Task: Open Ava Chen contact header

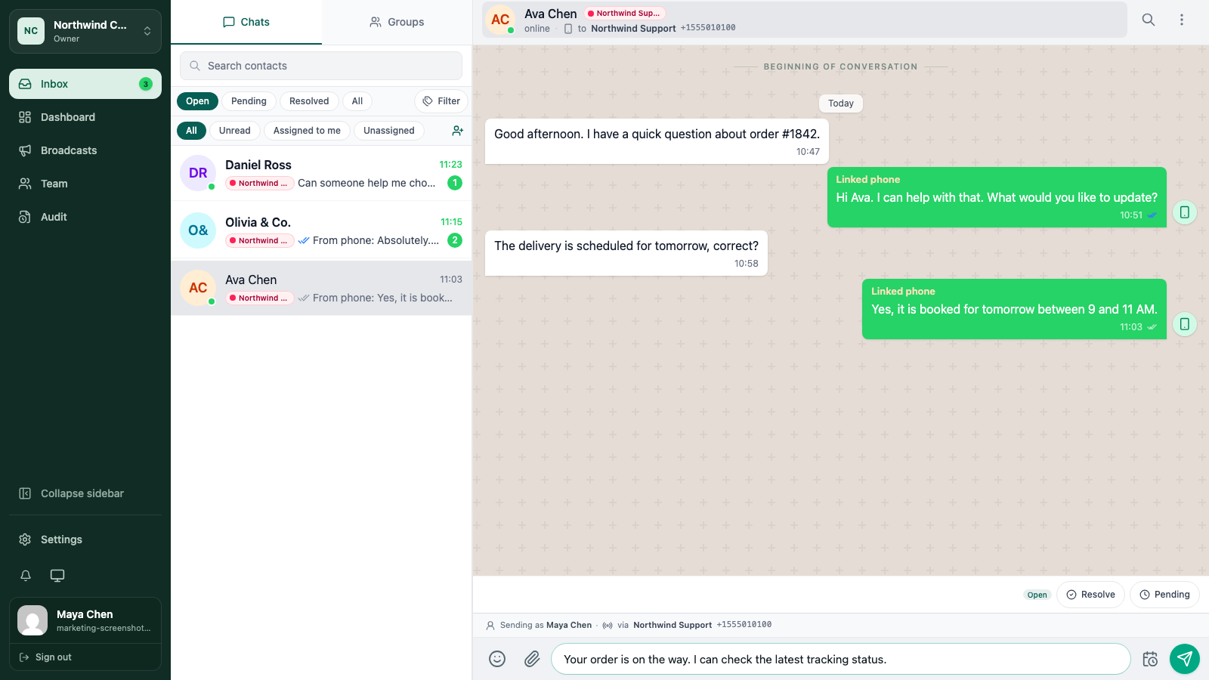Action: [x=805, y=20]
